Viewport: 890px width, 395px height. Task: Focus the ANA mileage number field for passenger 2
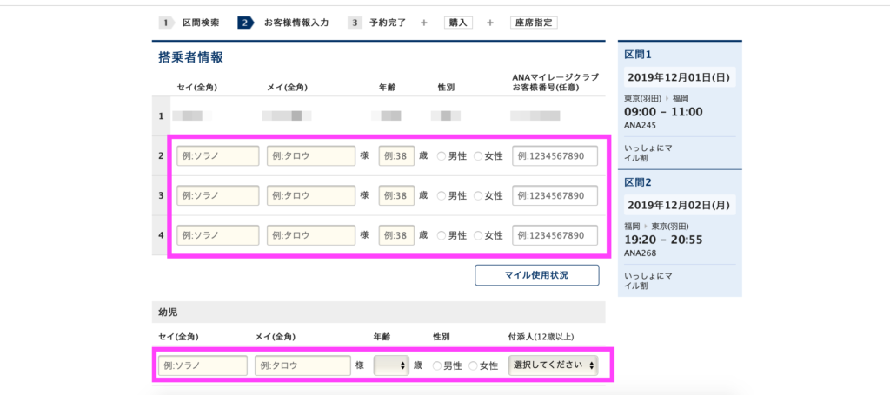[x=555, y=156]
